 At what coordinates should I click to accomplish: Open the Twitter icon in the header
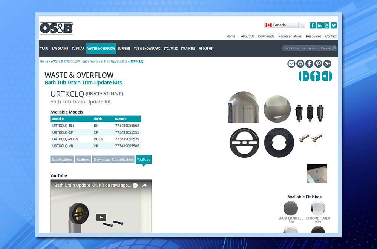(334, 25)
